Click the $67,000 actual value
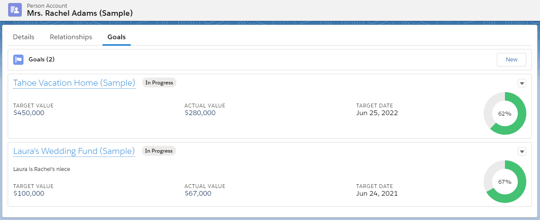 tap(198, 194)
